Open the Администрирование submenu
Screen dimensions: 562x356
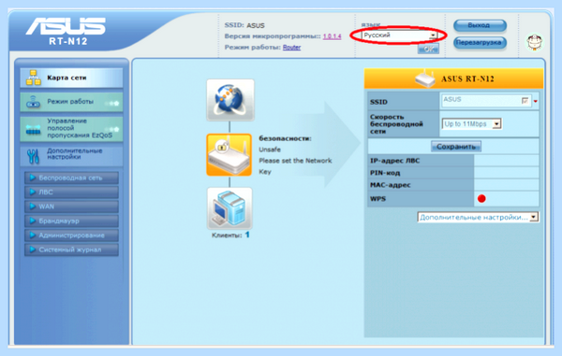coord(71,235)
